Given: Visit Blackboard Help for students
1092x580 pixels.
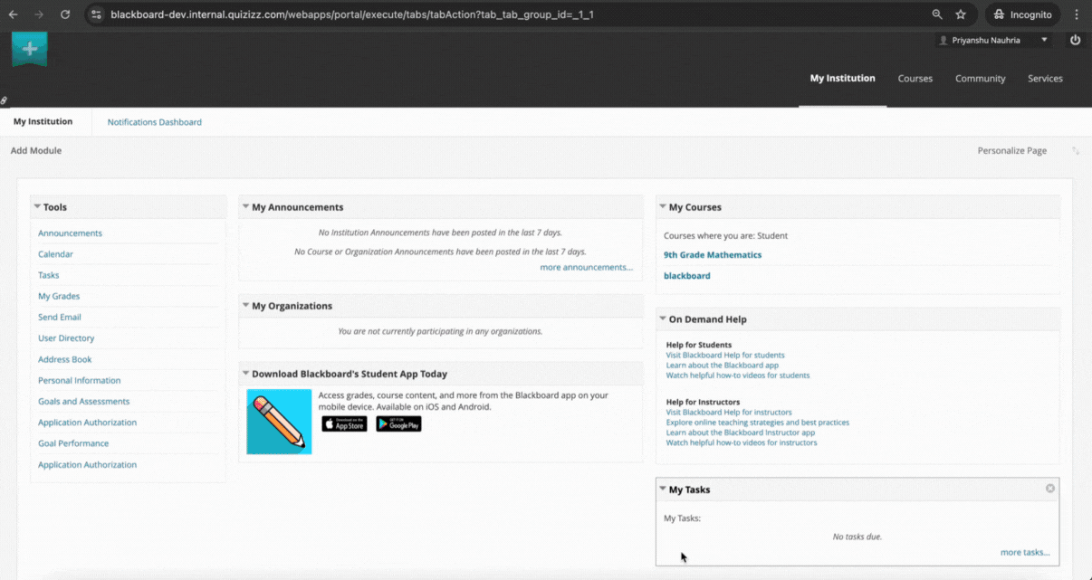Looking at the screenshot, I should coord(725,356).
